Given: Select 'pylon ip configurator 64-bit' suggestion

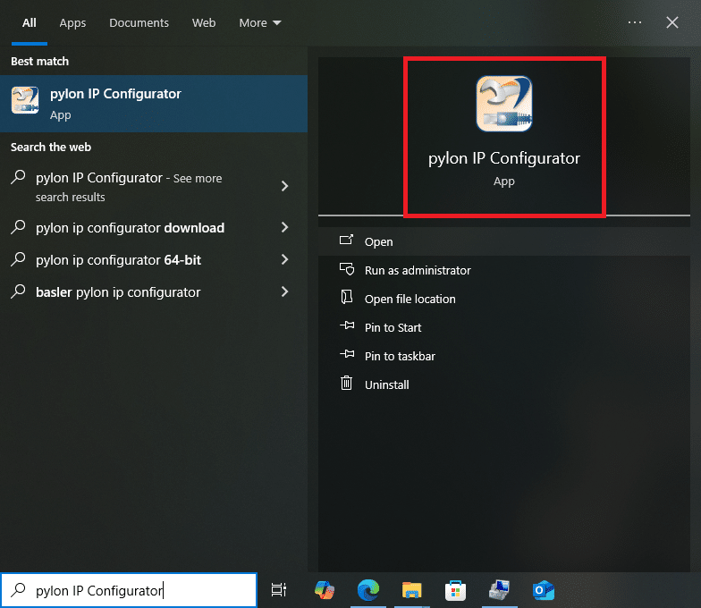Looking at the screenshot, I should click(154, 259).
